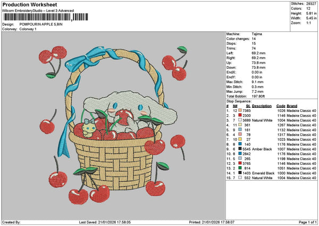319x226 pixels.
Task: Click thread code 1007
Action: [x=281, y=149]
